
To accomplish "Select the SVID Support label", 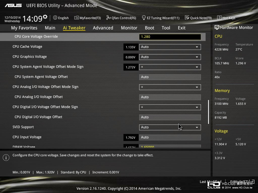I will pos(23,127).
